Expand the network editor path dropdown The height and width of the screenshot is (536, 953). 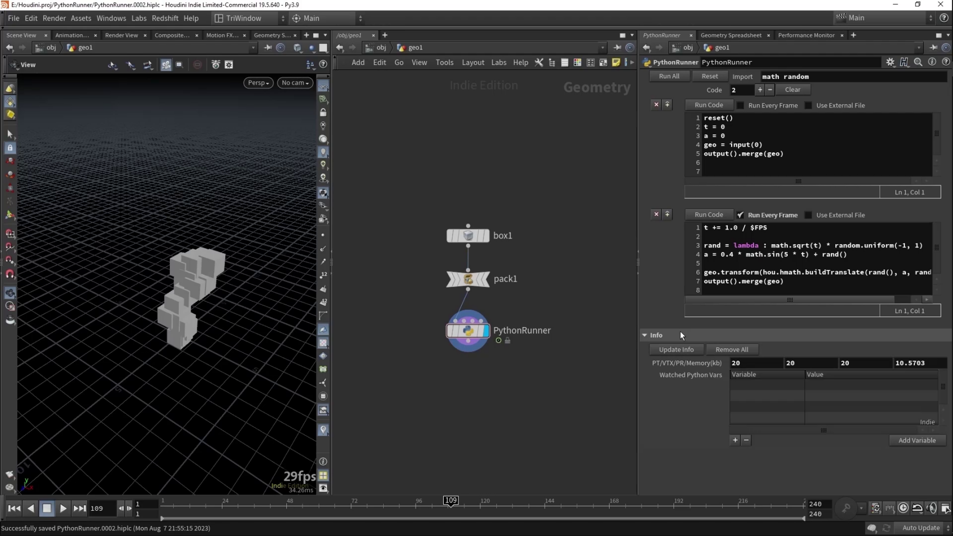(x=602, y=48)
